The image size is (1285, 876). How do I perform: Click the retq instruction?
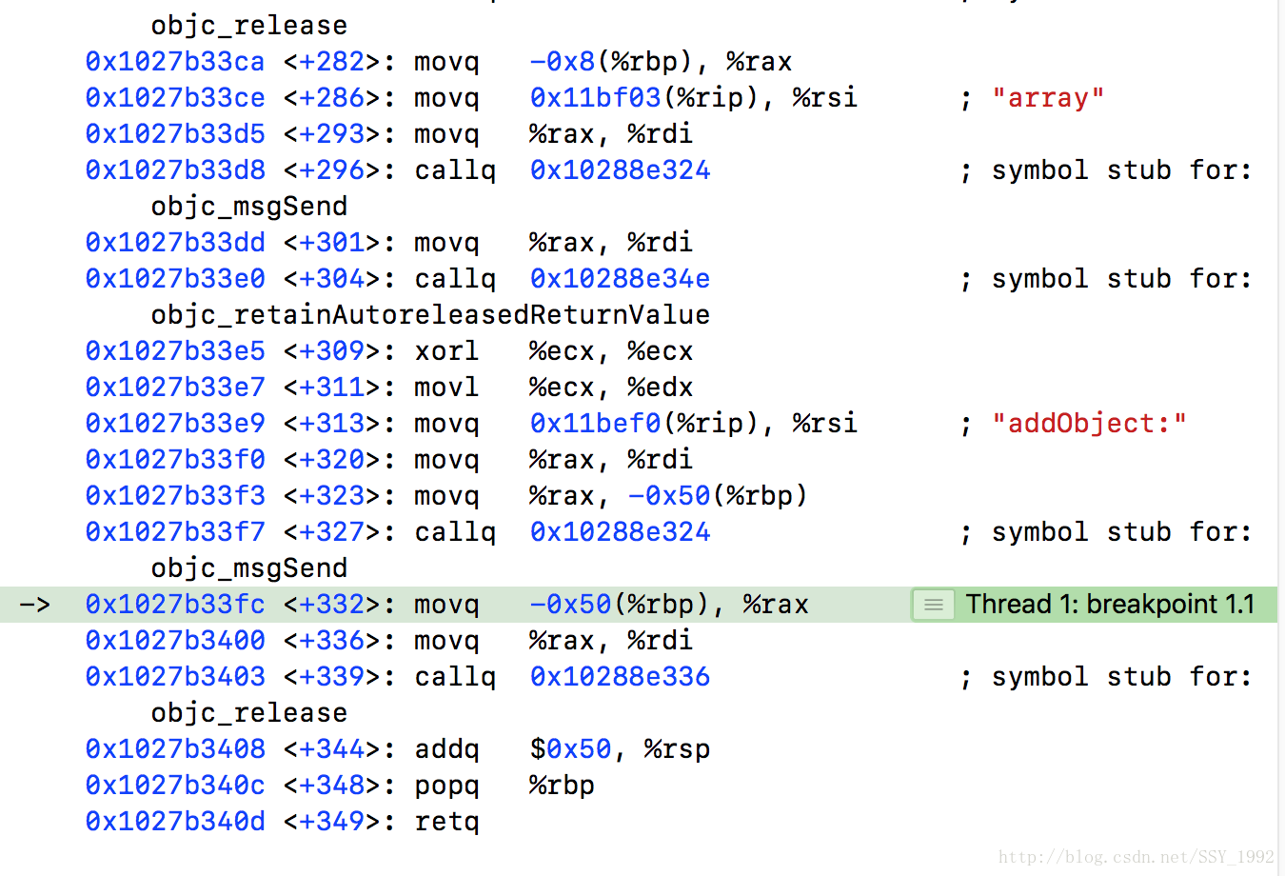[447, 822]
